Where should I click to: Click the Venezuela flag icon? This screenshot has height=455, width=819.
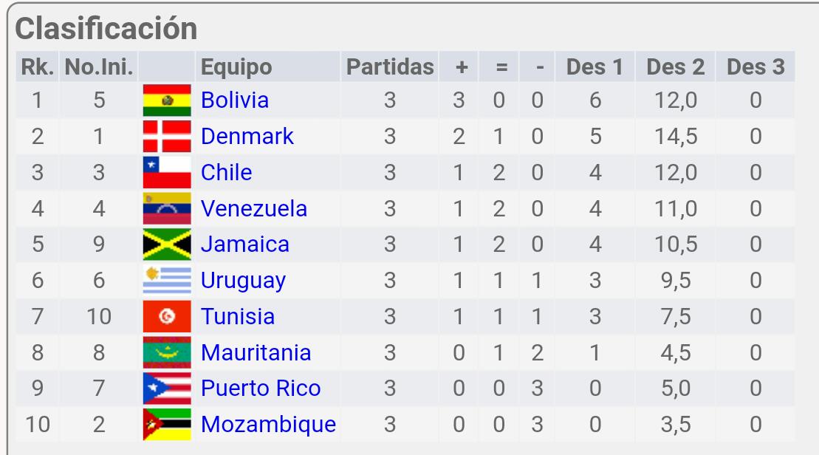coord(167,208)
